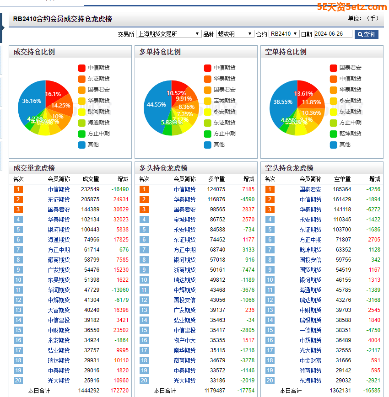
Task: Open 银河期货 link in 成交量龙虎榜 rank 5
Action: click(59, 230)
